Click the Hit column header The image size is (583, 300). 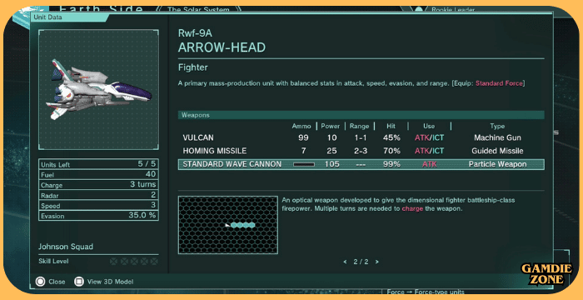(x=391, y=126)
